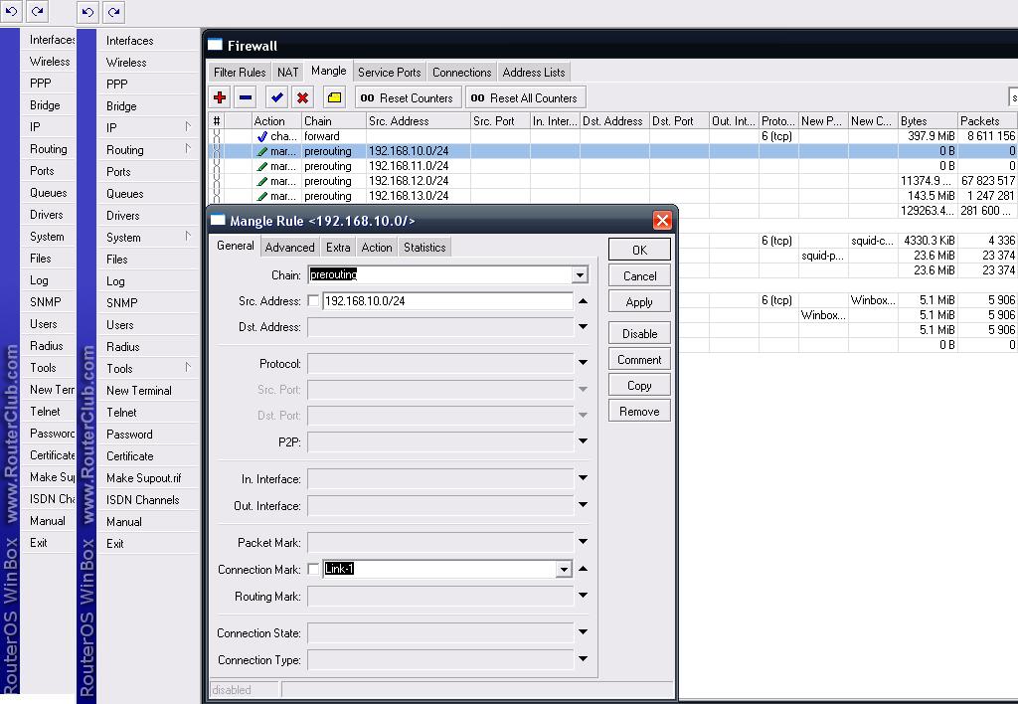1018x704 pixels.
Task: Click the yellow comment note icon
Action: pyautogui.click(x=334, y=97)
